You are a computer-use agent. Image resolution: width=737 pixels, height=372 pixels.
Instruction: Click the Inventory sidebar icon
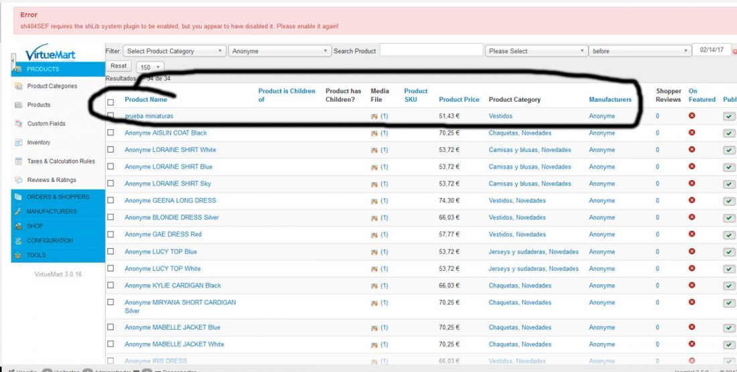click(x=18, y=143)
